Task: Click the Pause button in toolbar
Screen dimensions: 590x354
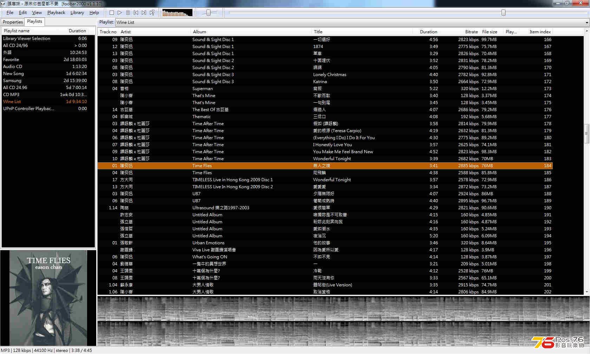Action: coord(128,13)
